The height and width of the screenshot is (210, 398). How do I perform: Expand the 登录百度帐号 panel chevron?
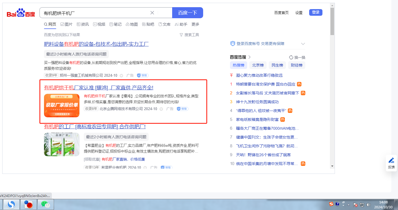click(303, 44)
